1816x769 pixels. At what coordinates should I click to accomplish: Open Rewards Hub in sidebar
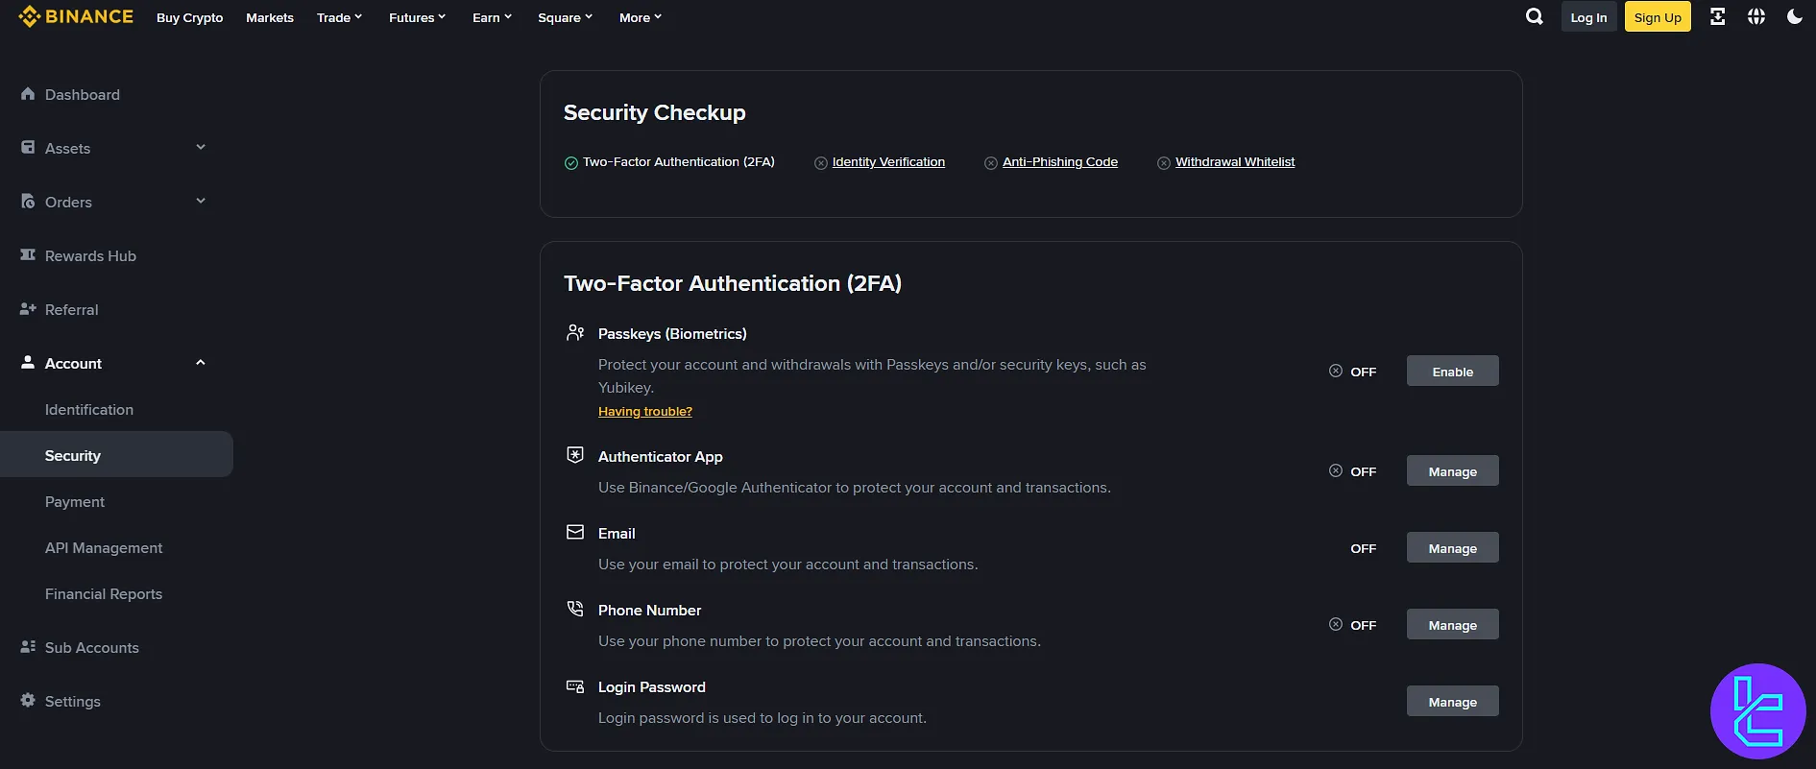[x=90, y=255]
